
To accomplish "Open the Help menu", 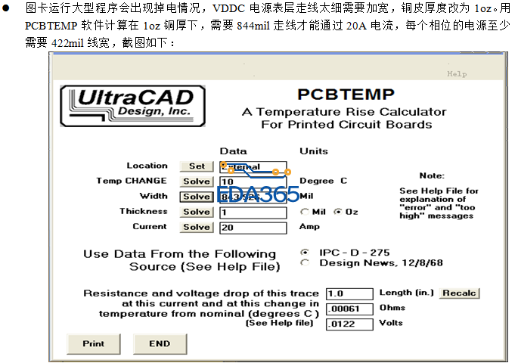I will click(457, 73).
